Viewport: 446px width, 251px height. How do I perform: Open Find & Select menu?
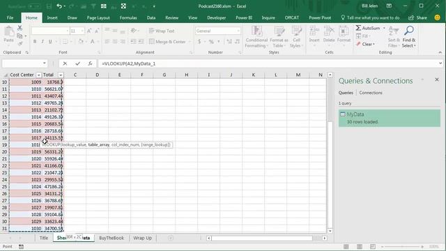[x=409, y=37]
